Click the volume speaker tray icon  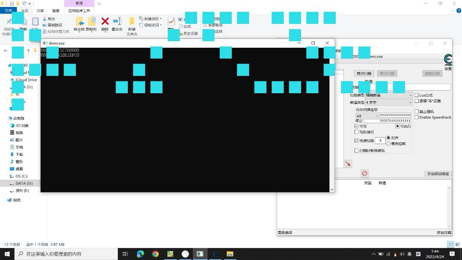click(x=402, y=254)
